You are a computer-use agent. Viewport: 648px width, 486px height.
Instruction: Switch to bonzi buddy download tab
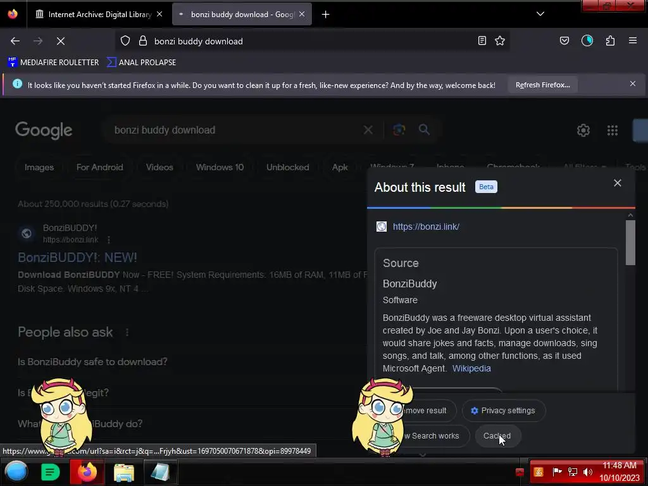click(x=242, y=15)
